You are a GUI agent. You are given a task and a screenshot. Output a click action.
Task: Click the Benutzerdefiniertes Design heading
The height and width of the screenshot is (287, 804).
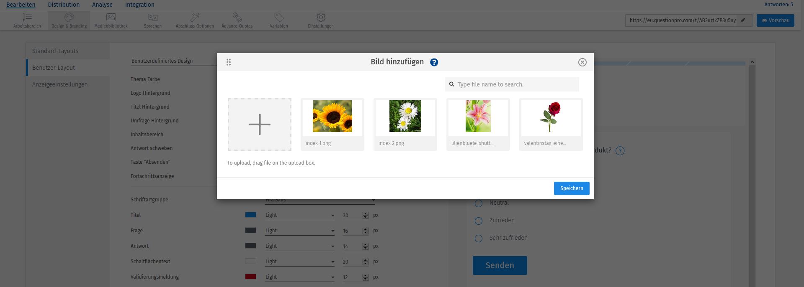[162, 61]
